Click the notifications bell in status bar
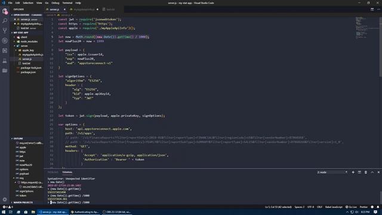The image size is (382, 215). pos(378,207)
